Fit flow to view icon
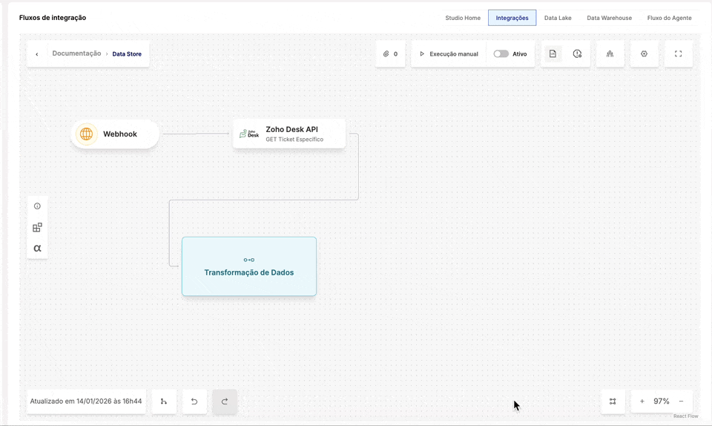The width and height of the screenshot is (712, 426). click(613, 402)
